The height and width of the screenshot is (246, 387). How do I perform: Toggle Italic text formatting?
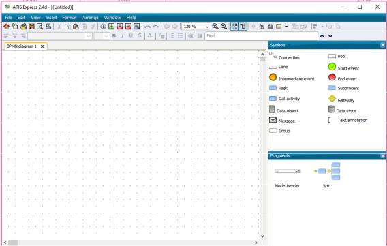(123, 36)
